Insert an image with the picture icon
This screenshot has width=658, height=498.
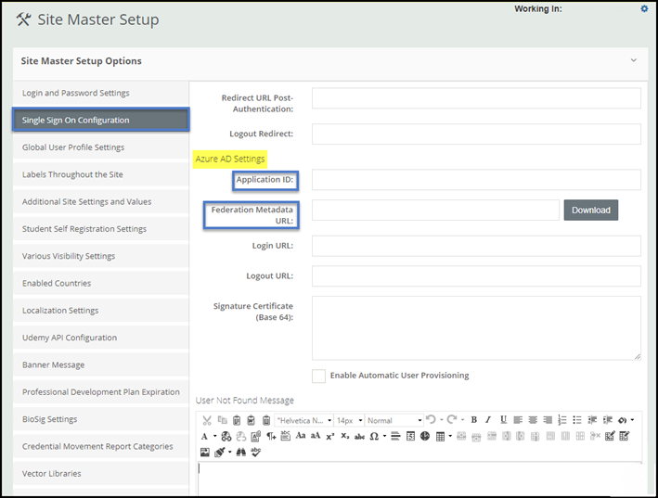[x=205, y=452]
